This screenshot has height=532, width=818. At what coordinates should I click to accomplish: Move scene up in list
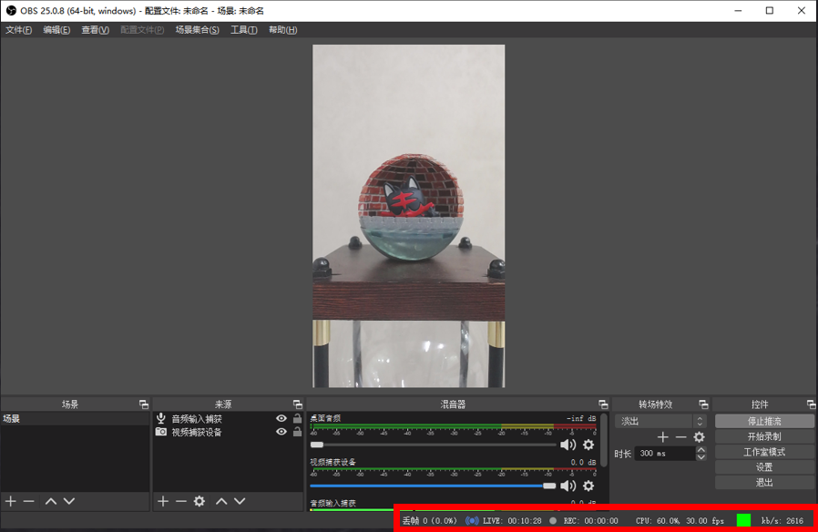click(x=51, y=501)
